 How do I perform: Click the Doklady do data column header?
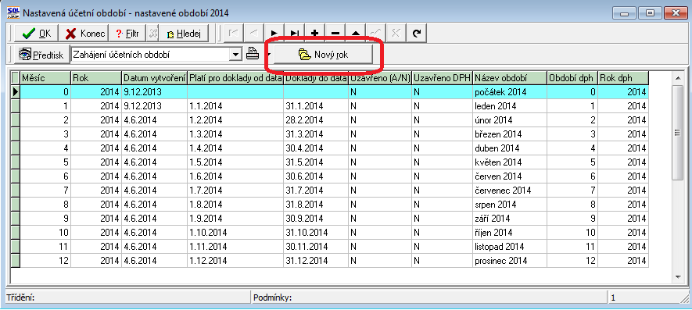[316, 78]
